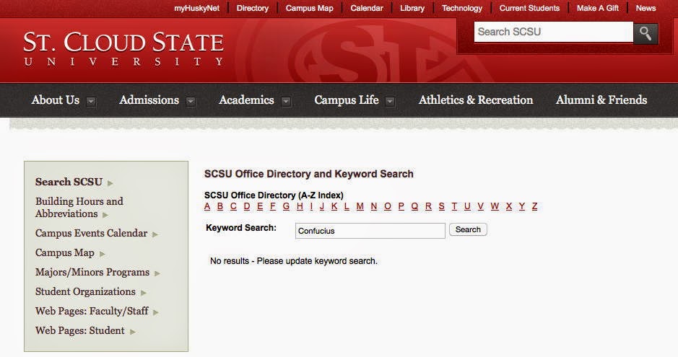Viewport: 678px width, 357px height.
Task: Open the St. Cloud State University logo
Action: pyautogui.click(x=123, y=48)
